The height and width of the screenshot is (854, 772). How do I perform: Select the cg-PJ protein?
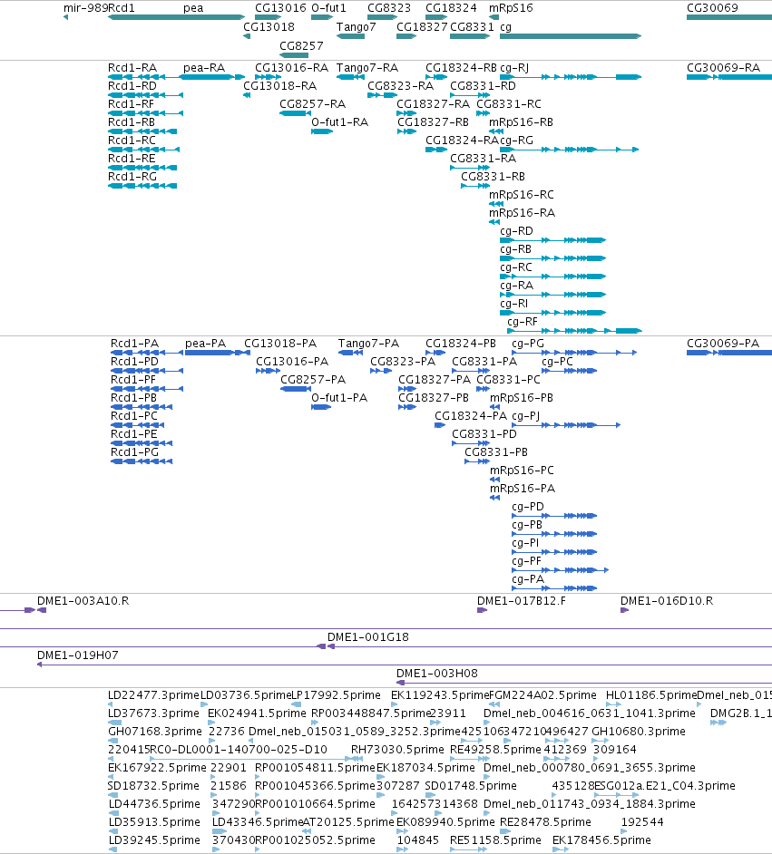(526, 416)
